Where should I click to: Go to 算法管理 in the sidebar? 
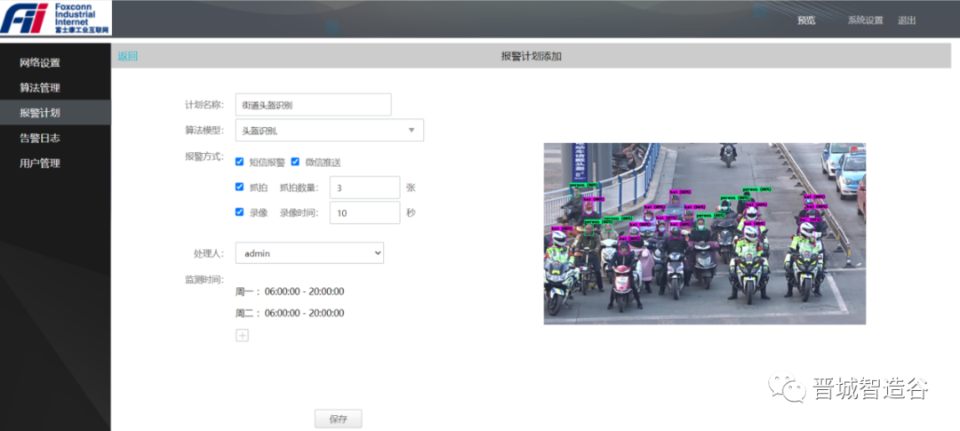coord(40,88)
